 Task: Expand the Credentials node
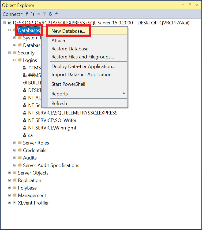[x=14, y=150]
